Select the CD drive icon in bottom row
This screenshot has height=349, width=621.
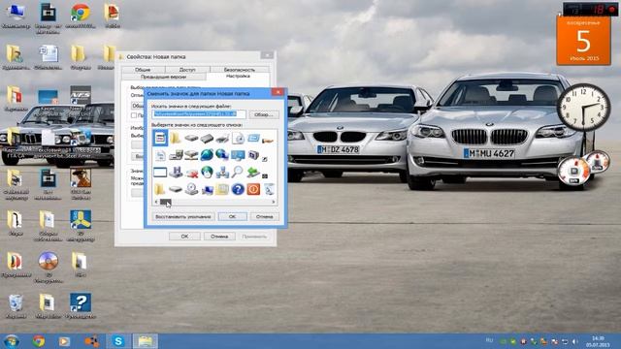[191, 189]
